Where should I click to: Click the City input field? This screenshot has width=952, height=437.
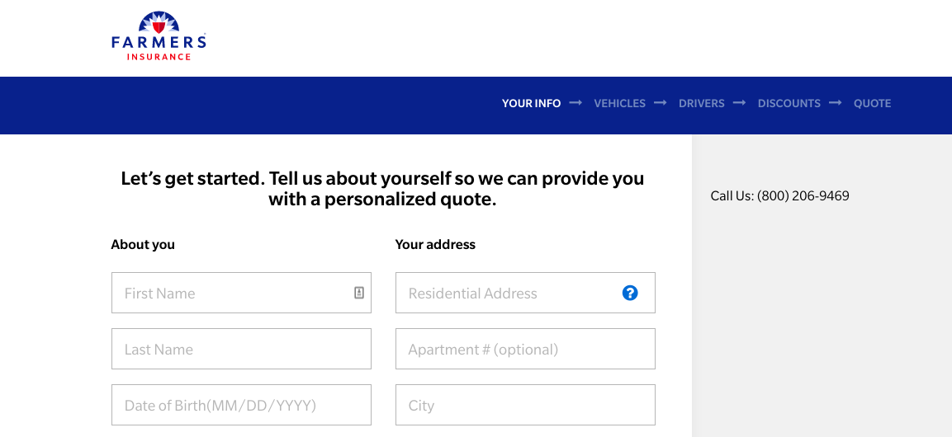point(525,405)
